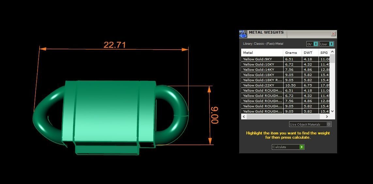
Task: Click the green arrow on Calculate
Action: pyautogui.click(x=302, y=147)
